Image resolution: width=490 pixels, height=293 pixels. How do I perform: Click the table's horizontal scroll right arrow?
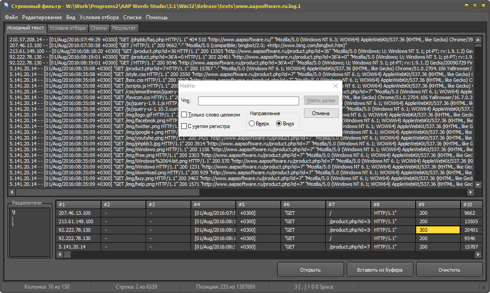(x=478, y=255)
